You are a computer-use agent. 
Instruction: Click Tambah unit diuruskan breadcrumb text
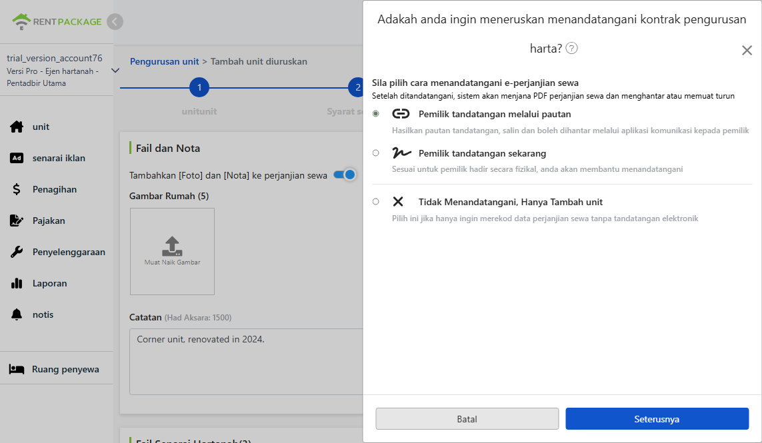click(x=259, y=62)
